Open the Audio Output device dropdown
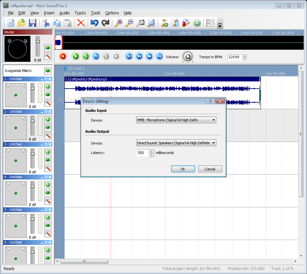The image size is (307, 274). (x=176, y=143)
